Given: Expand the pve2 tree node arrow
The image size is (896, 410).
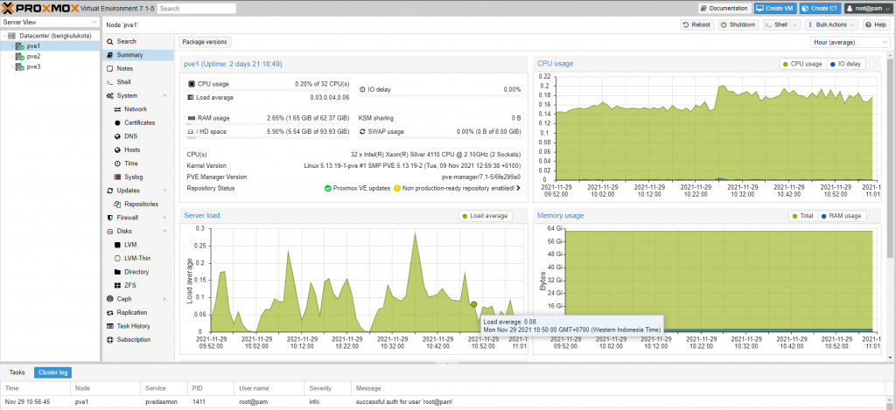Looking at the screenshot, I should 12,57.
